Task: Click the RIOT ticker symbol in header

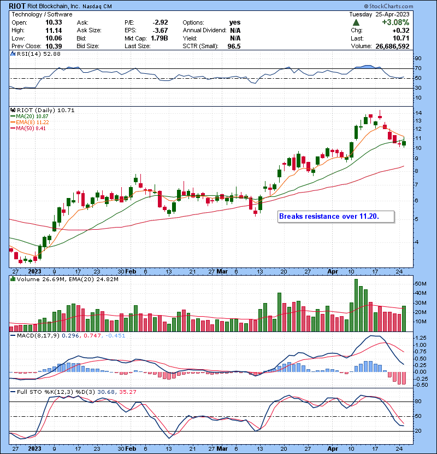Action: [x=17, y=6]
